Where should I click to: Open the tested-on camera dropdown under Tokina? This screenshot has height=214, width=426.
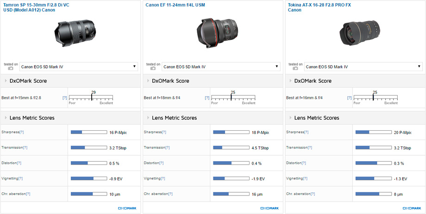click(x=363, y=67)
